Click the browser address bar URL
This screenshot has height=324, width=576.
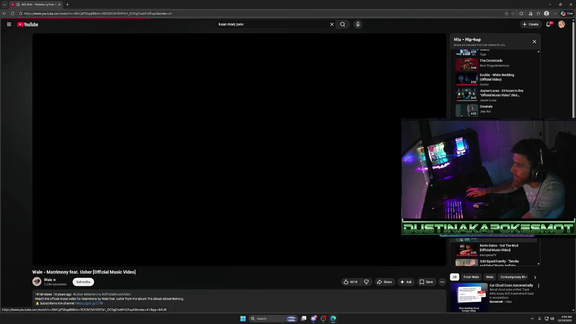point(98,13)
